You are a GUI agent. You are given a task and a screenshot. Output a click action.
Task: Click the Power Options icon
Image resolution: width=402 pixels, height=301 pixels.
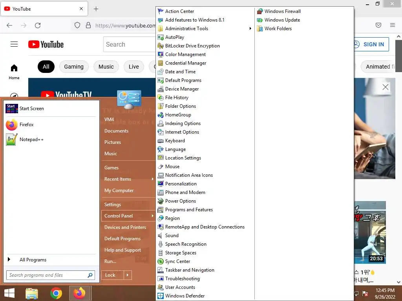pos(161,201)
